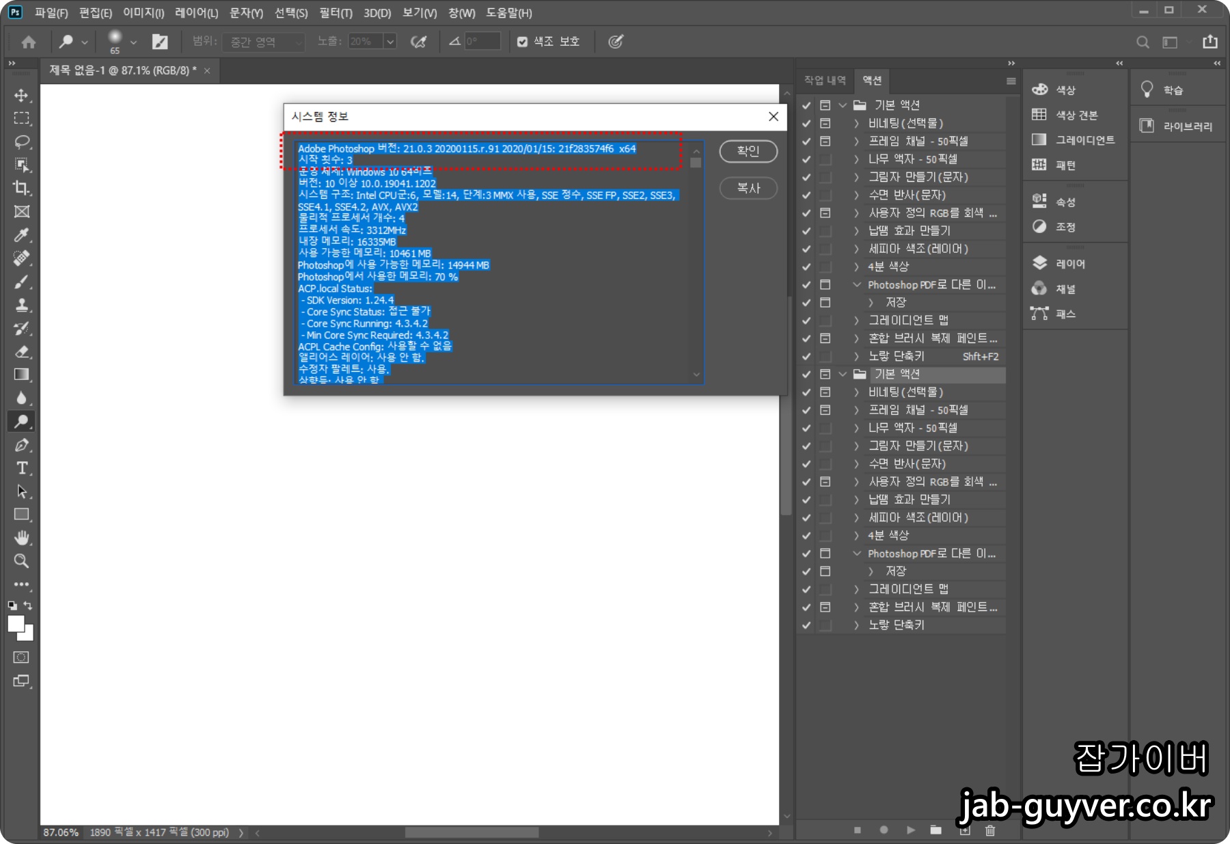Open the 노출 percentage dropdown arrow
Image resolution: width=1230 pixels, height=844 pixels.
[x=390, y=42]
